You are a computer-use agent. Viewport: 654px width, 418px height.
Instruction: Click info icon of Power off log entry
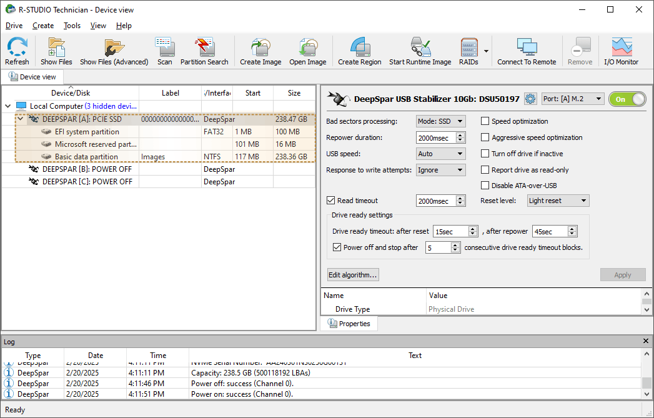click(x=9, y=383)
